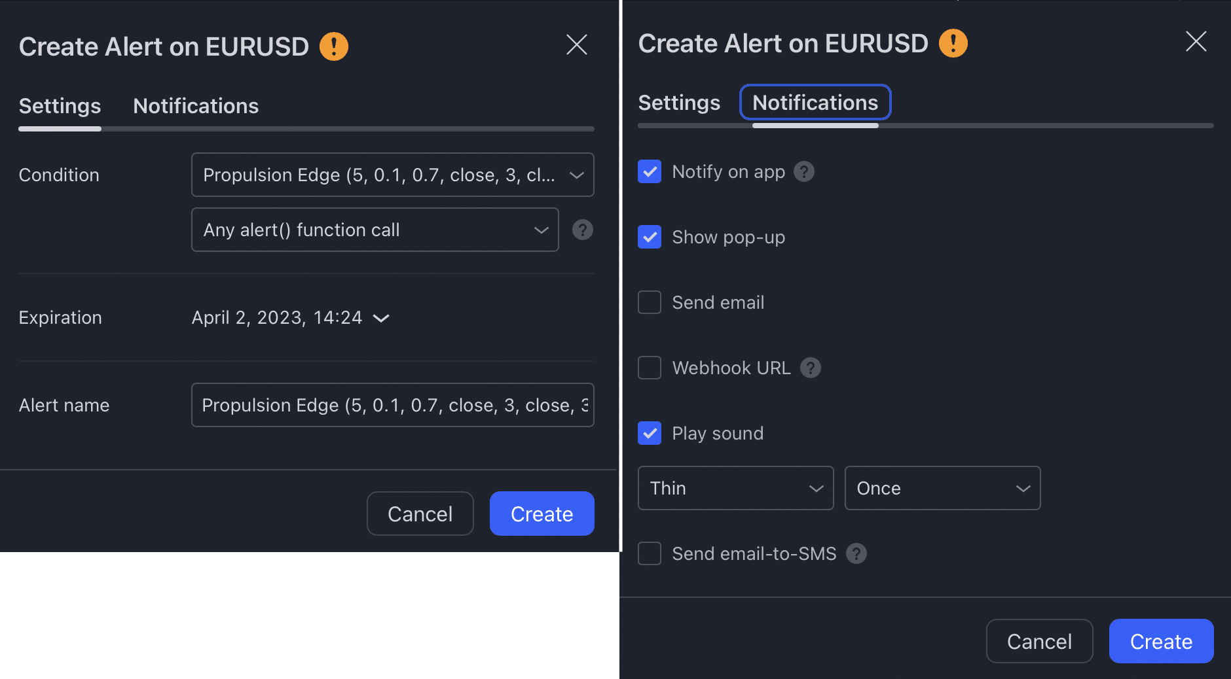1231x679 pixels.
Task: Click Create in the right Notifications dialog
Action: click(x=1162, y=641)
